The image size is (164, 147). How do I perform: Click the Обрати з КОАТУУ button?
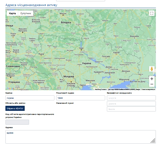[15, 108]
